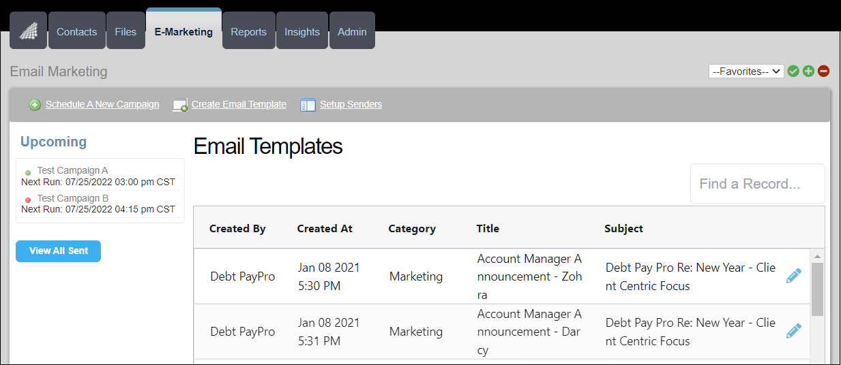Go to the Admin tab
The width and height of the screenshot is (841, 365).
[352, 31]
